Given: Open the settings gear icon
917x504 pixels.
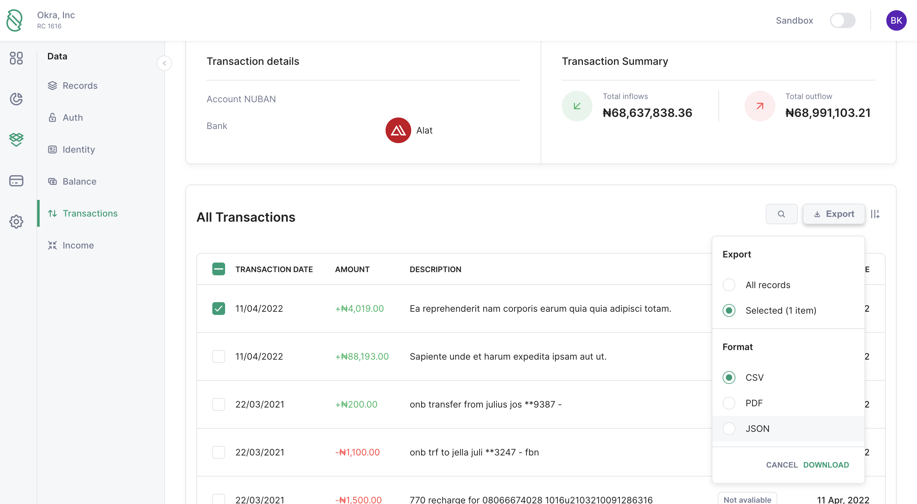Looking at the screenshot, I should coord(16,222).
